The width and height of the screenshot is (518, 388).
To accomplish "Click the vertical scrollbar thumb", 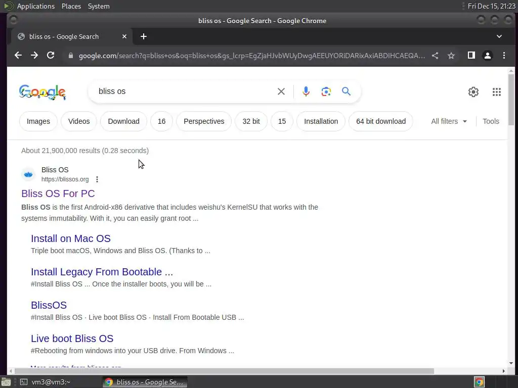I will [511, 99].
